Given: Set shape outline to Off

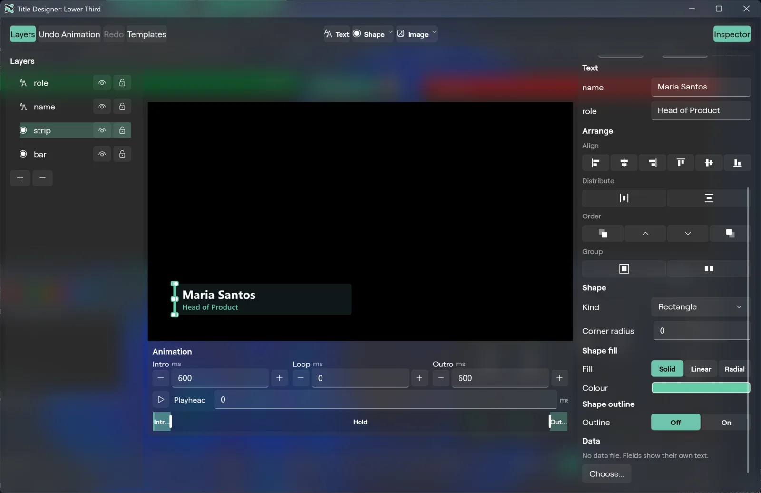Looking at the screenshot, I should click(675, 423).
